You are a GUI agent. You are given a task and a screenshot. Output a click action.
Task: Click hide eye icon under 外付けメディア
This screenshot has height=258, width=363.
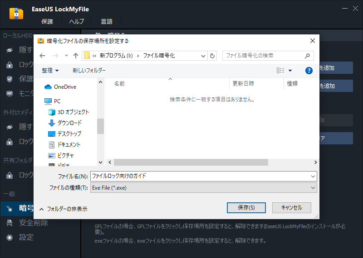coord(10,127)
